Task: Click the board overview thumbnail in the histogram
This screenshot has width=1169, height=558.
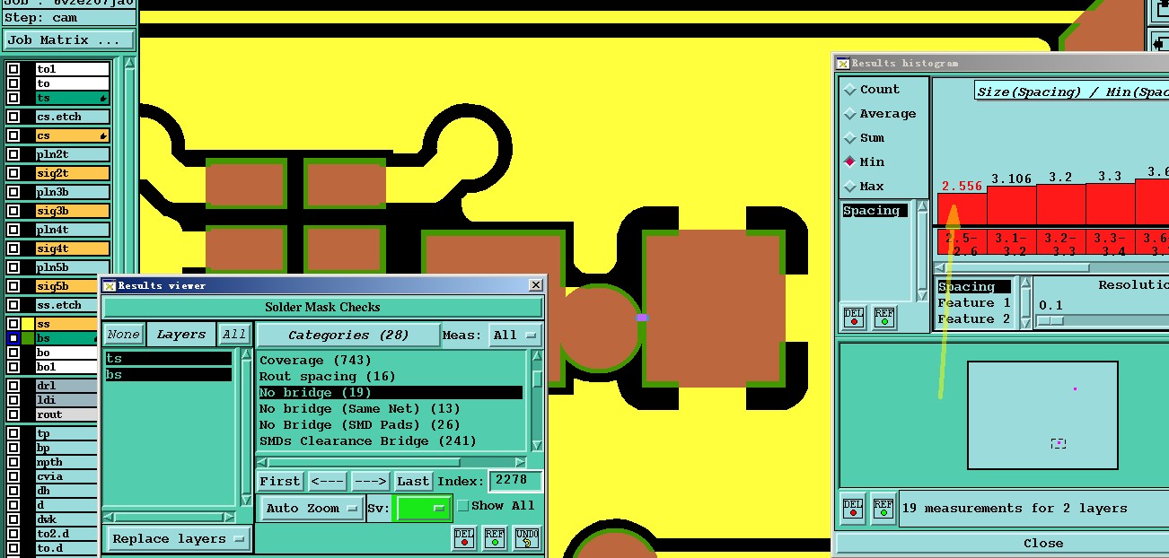Action: click(x=1042, y=415)
